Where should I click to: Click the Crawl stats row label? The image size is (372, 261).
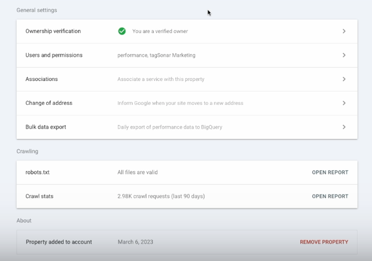[x=39, y=196]
